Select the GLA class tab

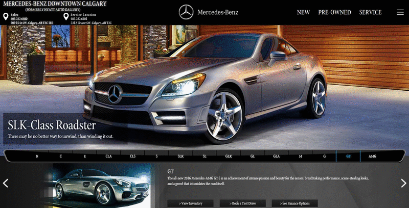click(x=277, y=157)
